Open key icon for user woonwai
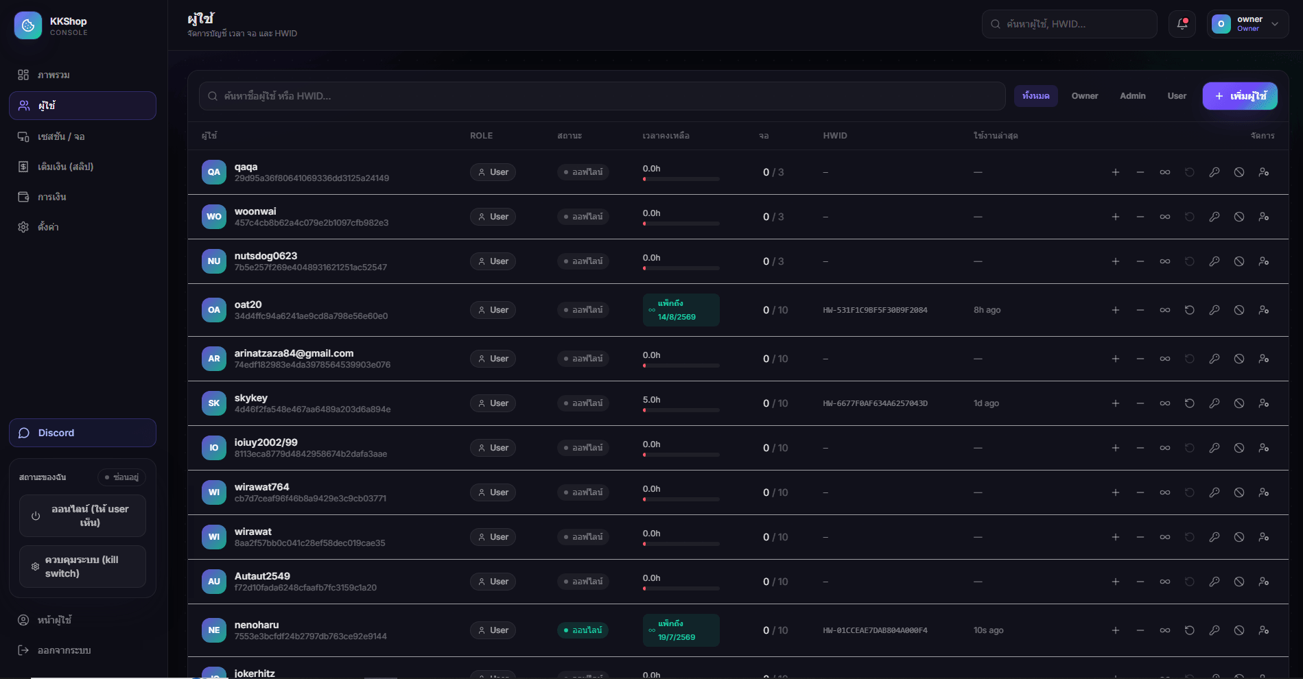1303x679 pixels. pos(1214,217)
